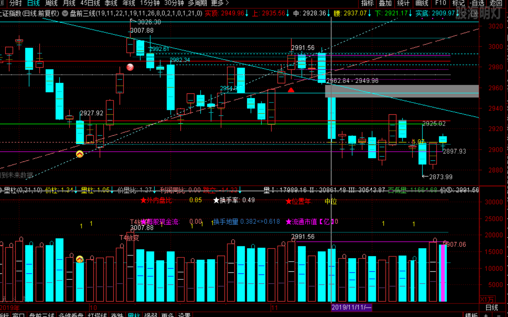Open the 指标 indicator menu at top
This screenshot has width=508, height=317.
pos(367,3)
